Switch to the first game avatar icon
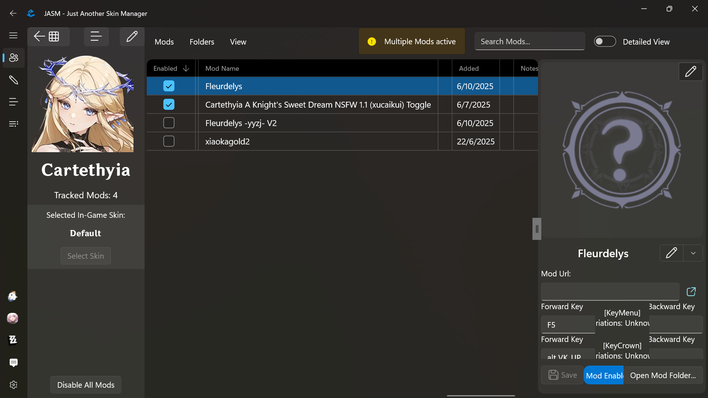The height and width of the screenshot is (398, 708). click(x=13, y=296)
